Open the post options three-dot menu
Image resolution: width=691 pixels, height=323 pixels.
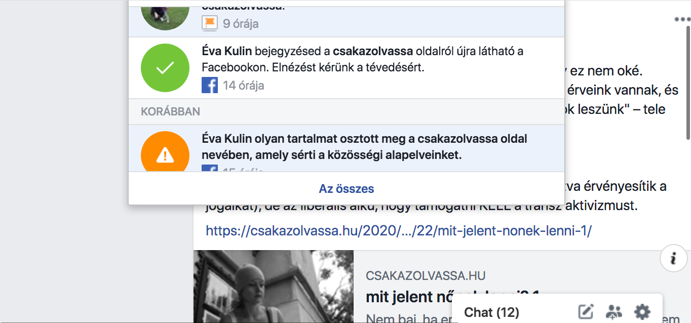pyautogui.click(x=682, y=20)
